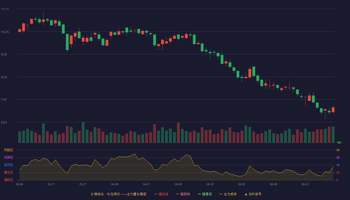
Task: Toggle the 强弱线 legend series
Action: click(183, 194)
